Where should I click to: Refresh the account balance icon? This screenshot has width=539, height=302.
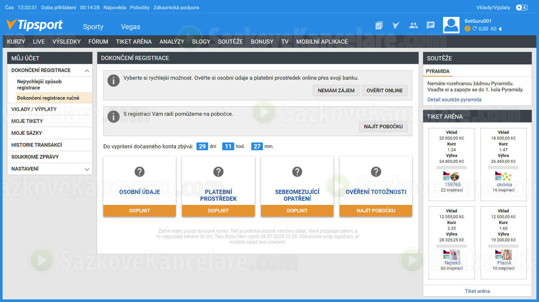point(474,28)
